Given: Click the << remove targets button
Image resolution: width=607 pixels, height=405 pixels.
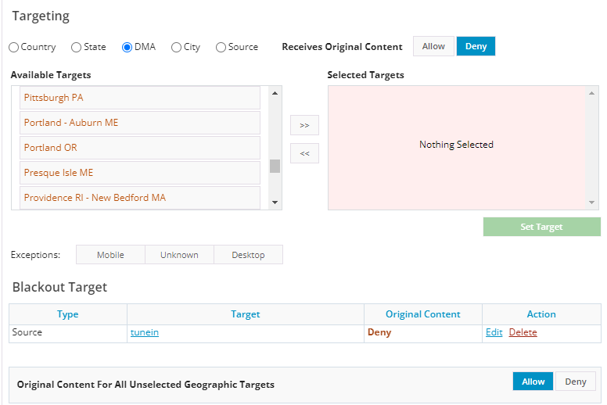Looking at the screenshot, I should click(x=304, y=153).
